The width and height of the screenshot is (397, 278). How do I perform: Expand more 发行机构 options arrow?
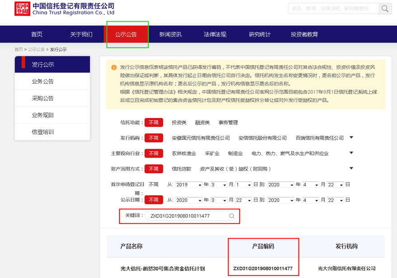tap(351, 137)
